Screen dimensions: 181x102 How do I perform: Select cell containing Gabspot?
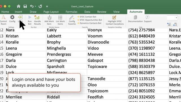[107, 60]
